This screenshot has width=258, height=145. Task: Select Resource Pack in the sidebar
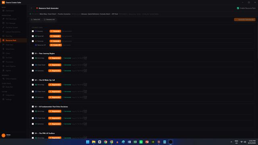pos(13,40)
